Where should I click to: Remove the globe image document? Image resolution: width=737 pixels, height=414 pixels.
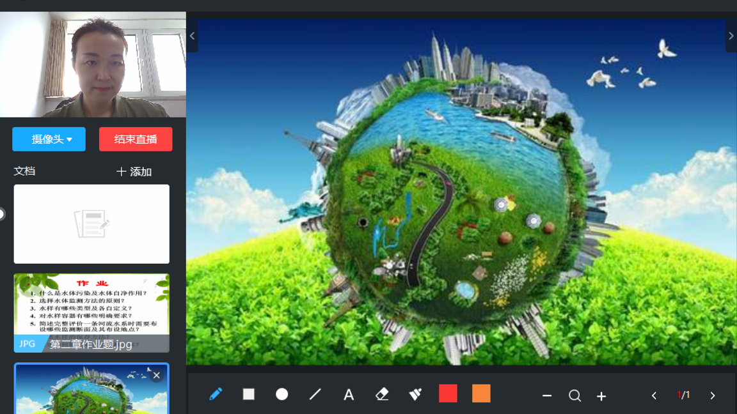pyautogui.click(x=156, y=376)
